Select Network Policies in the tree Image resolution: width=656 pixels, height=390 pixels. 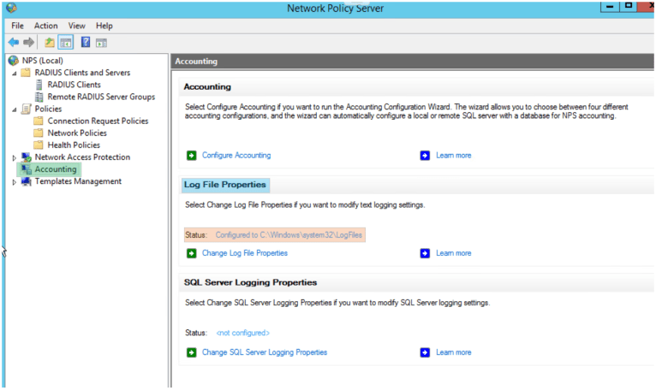[x=77, y=133]
